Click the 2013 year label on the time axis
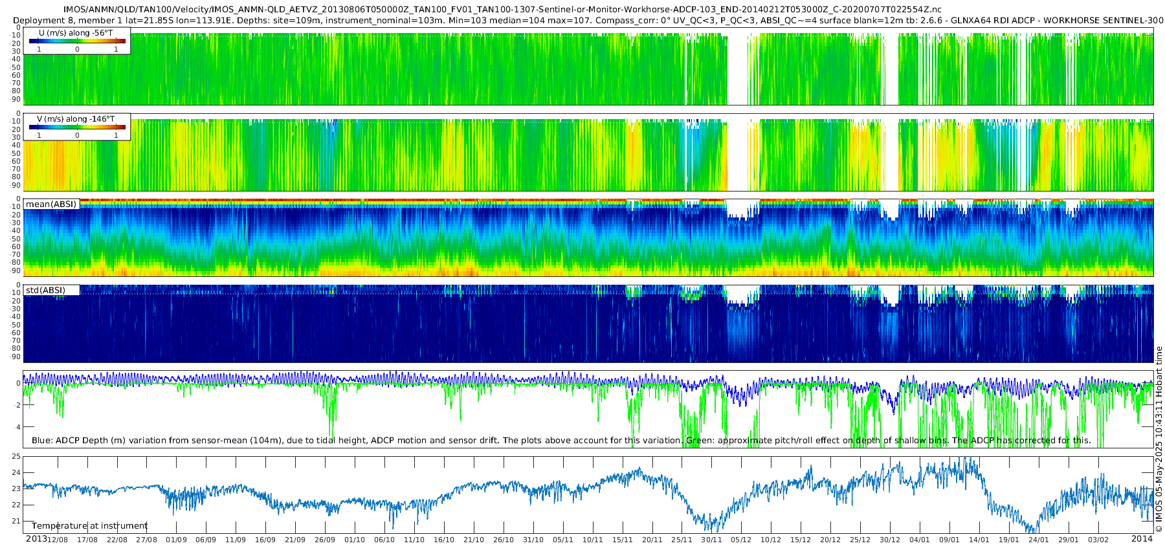1165x550 pixels. 36,539
